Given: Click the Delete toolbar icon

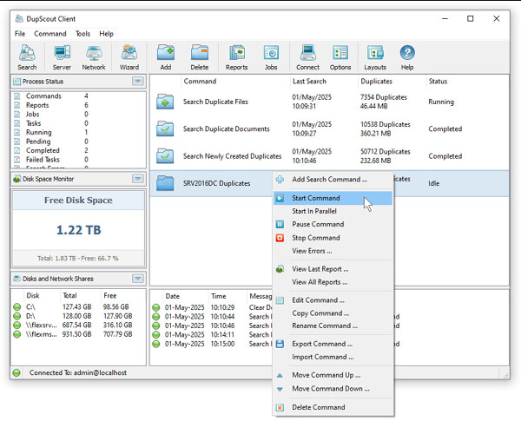Looking at the screenshot, I should 200,57.
